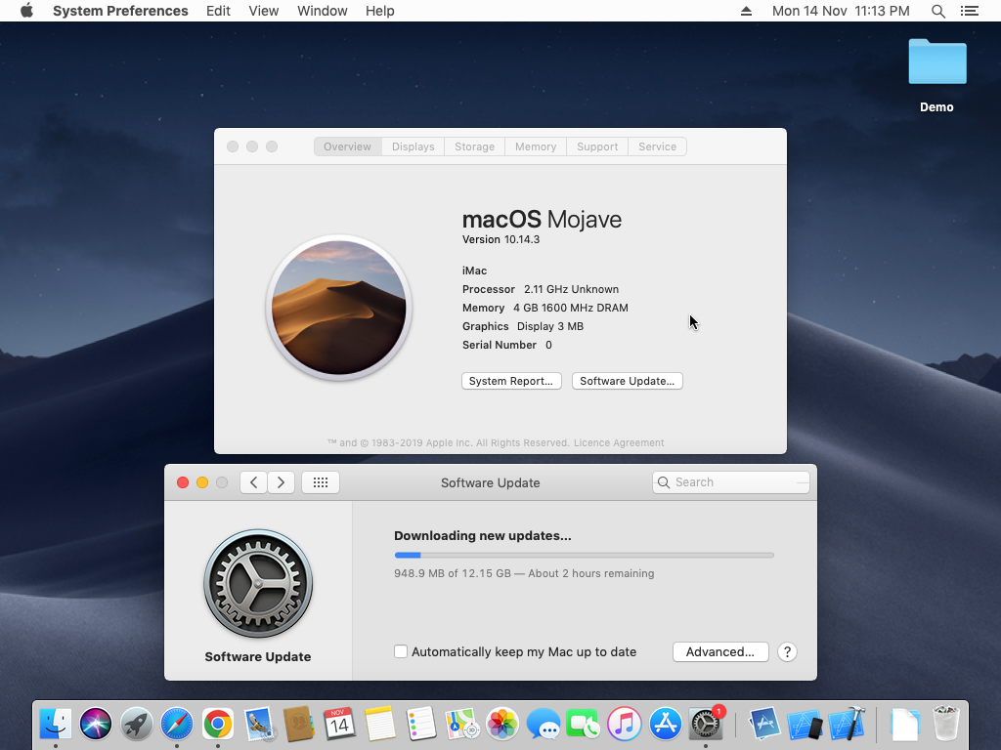Click Software Update... button in About window
This screenshot has height=750, width=1001.
(x=627, y=381)
